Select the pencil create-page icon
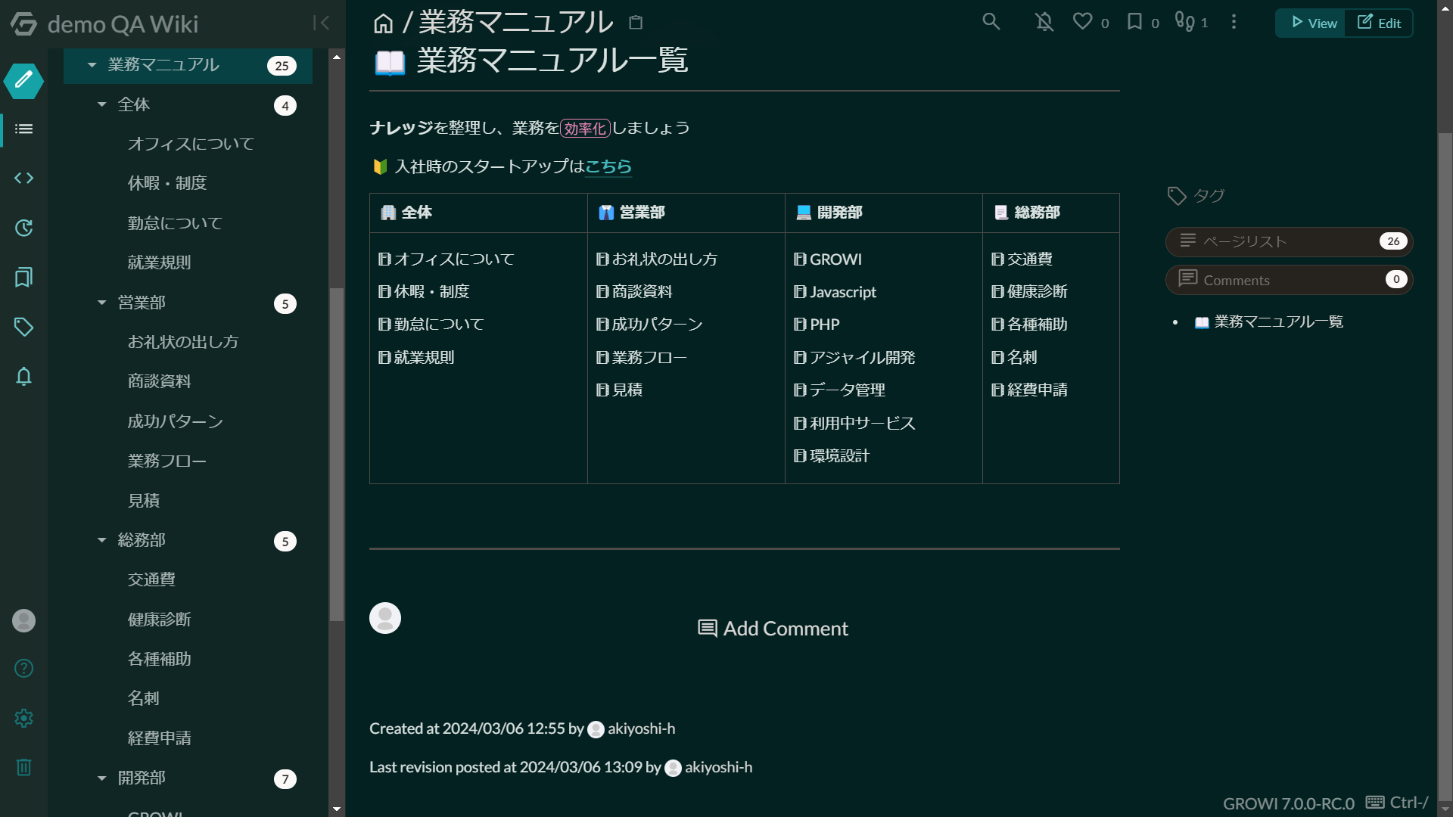 [23, 82]
